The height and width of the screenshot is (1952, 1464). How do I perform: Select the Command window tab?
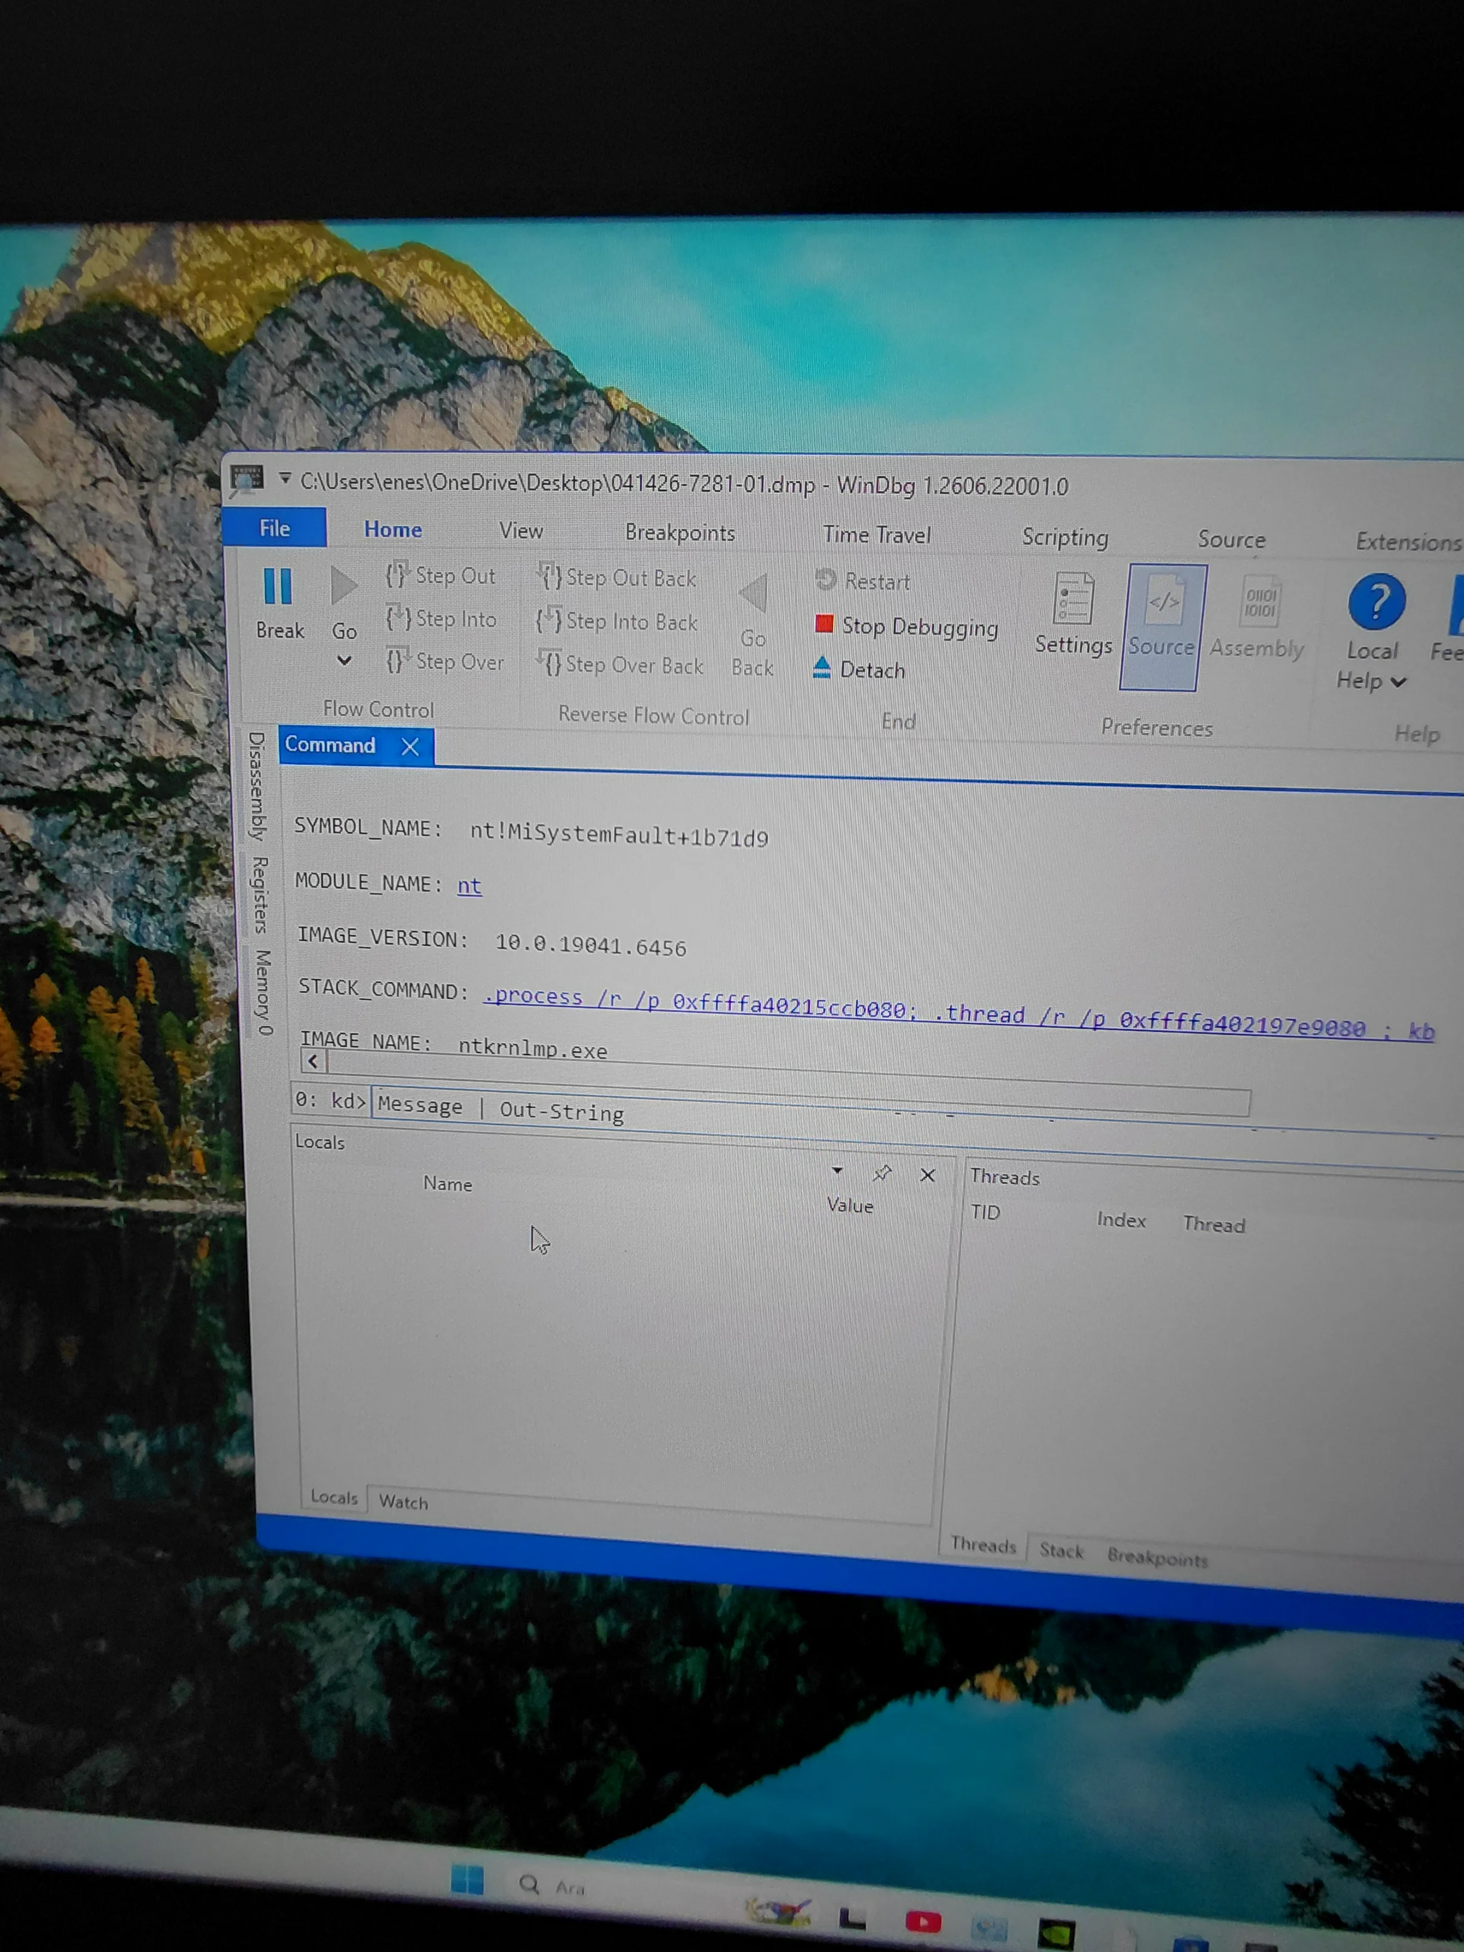tap(330, 745)
